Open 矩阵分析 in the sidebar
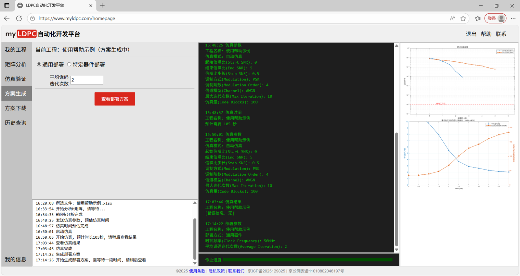Image resolution: width=520 pixels, height=276 pixels. click(x=16, y=64)
